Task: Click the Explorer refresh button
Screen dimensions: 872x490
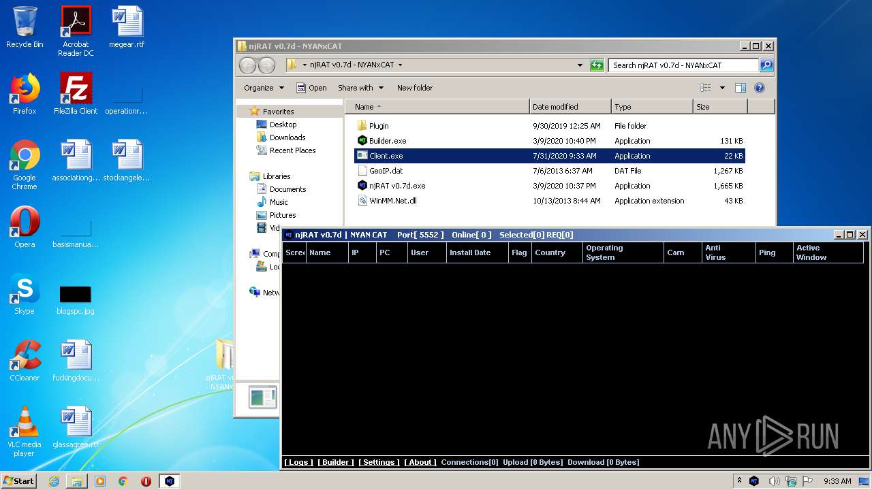Action: pyautogui.click(x=597, y=65)
